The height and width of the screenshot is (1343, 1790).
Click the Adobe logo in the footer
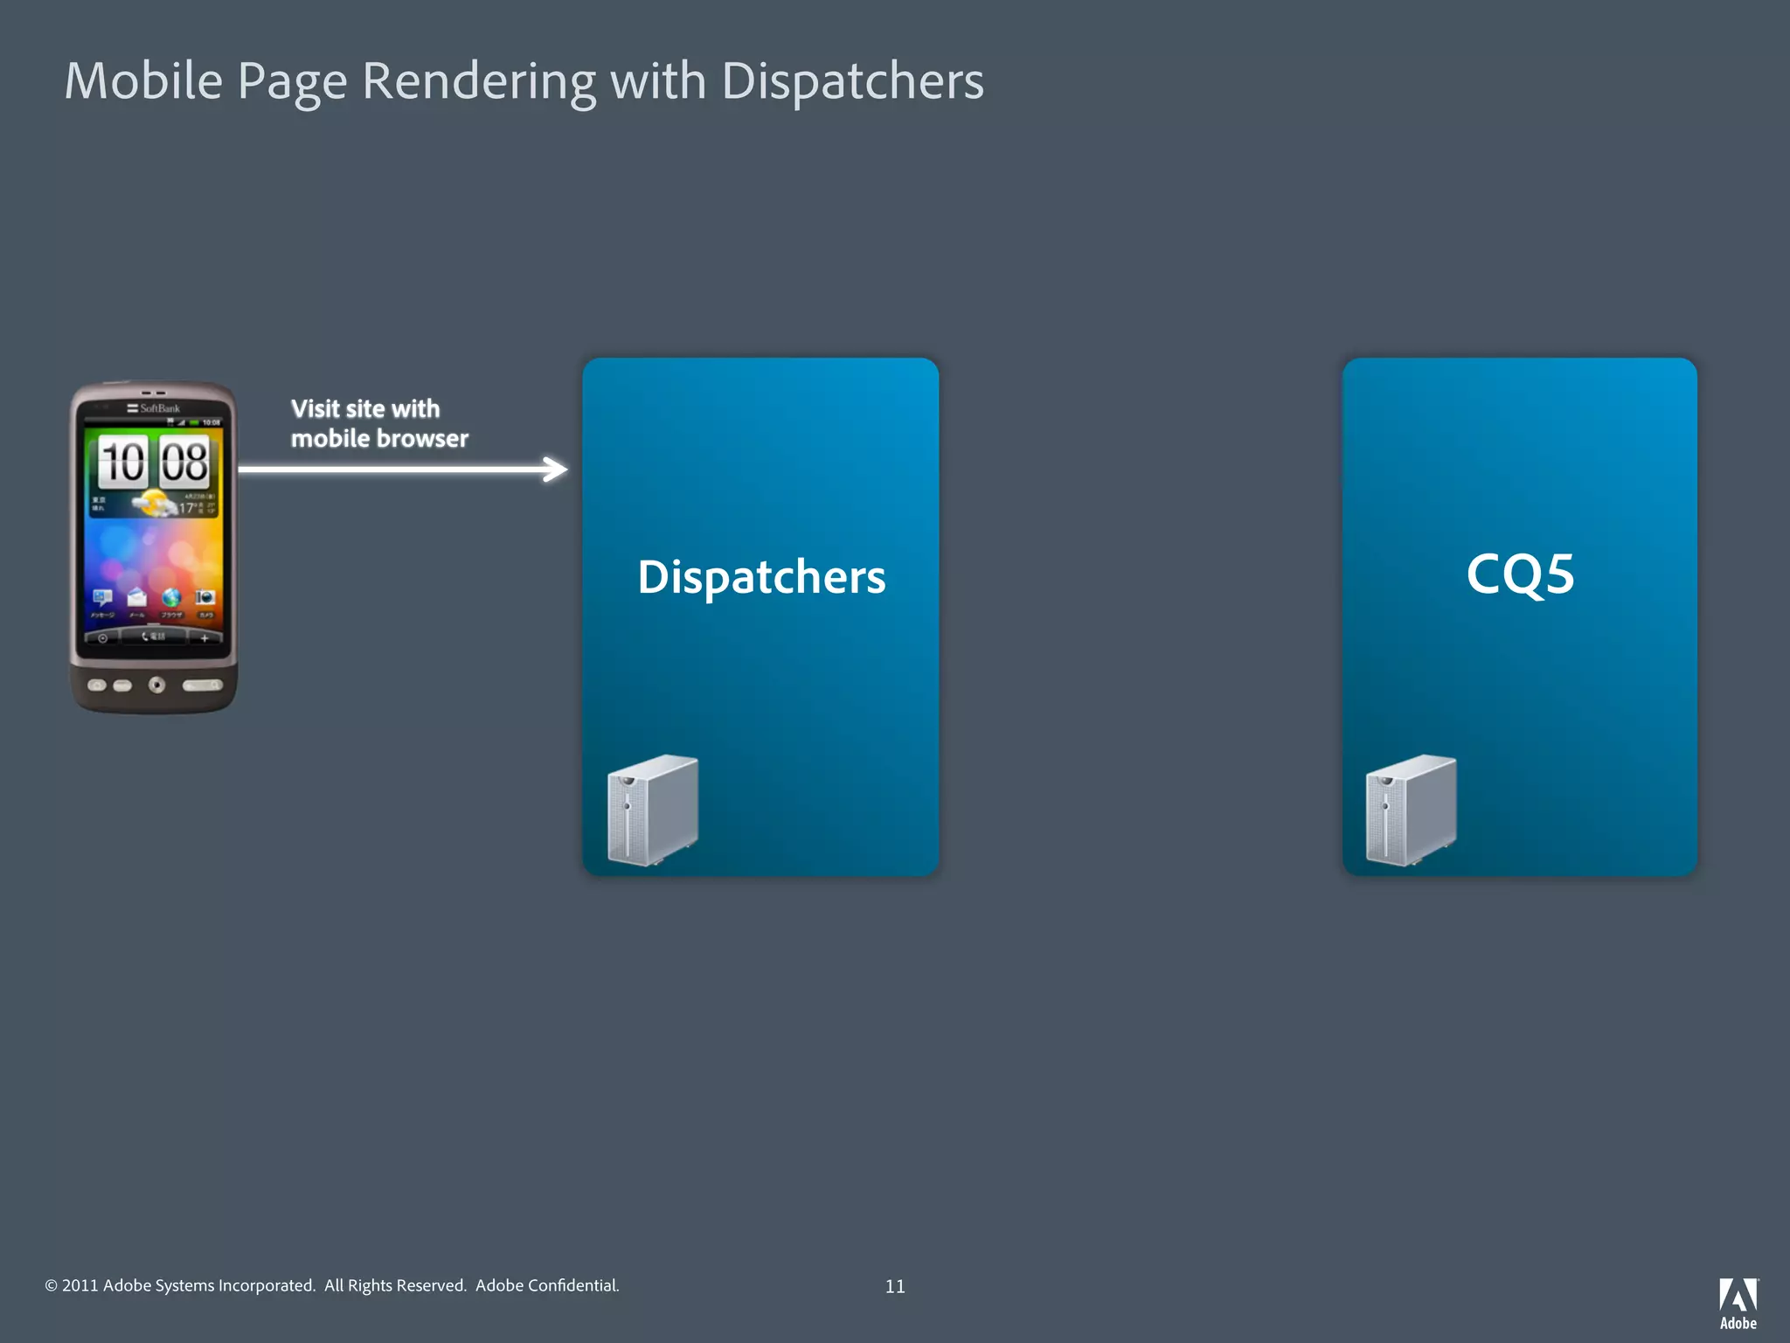(1738, 1304)
